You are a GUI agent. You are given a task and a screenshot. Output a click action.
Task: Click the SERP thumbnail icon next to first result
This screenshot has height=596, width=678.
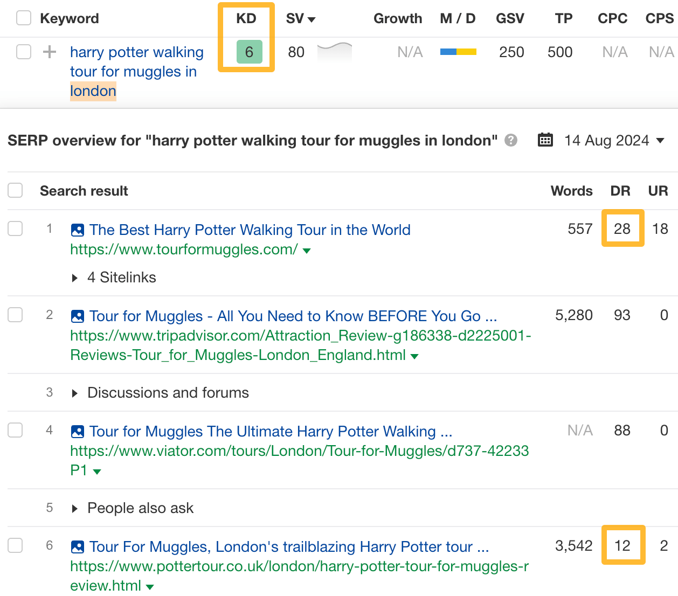pyautogui.click(x=77, y=229)
